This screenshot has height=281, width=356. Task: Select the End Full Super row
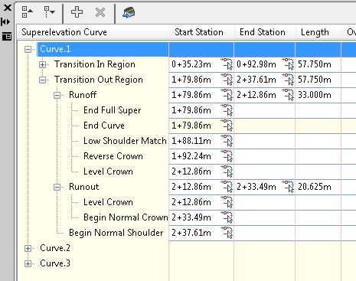click(x=113, y=110)
